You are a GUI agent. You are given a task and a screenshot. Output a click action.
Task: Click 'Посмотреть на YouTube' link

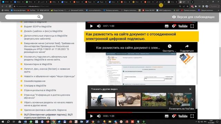(x=181, y=109)
